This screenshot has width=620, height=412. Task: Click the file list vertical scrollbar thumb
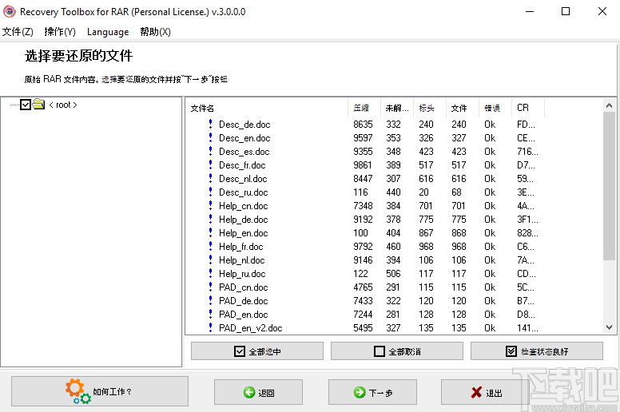609,186
